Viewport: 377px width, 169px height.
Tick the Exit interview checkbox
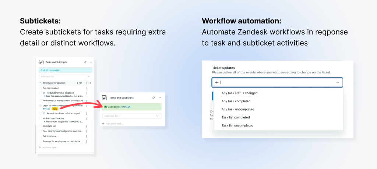(40, 136)
